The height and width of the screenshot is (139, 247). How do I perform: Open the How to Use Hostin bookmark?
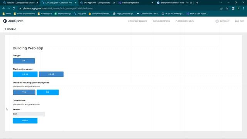[197, 14]
